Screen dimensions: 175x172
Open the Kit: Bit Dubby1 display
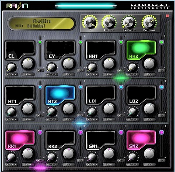[42, 24]
